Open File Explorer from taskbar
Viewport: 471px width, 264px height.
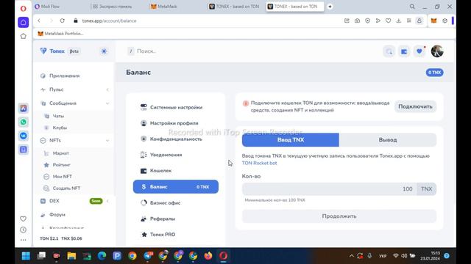[x=71, y=256]
